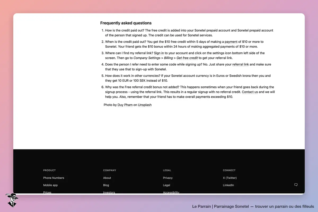Click "How does it work in other currencies?" text
The width and height of the screenshot is (318, 212).
coord(132,76)
